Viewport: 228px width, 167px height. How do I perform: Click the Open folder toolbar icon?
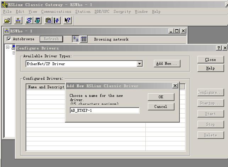point(7,20)
